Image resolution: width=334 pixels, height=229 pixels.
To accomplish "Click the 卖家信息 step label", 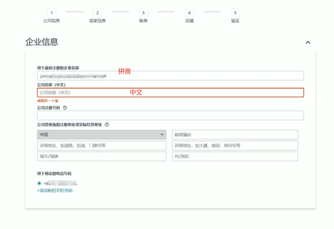I will click(97, 21).
